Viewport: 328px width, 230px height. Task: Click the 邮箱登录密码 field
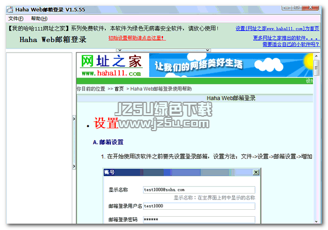tap(199, 220)
